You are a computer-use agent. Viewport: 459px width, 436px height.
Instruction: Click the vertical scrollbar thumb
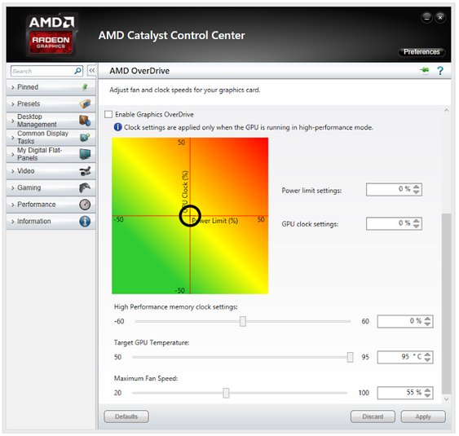(446, 303)
